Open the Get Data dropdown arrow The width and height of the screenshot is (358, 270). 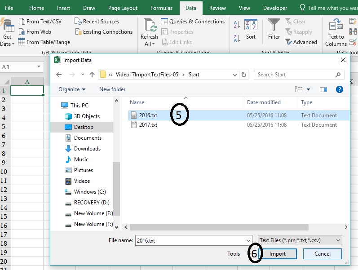[x=13, y=44]
